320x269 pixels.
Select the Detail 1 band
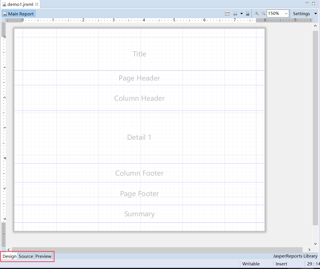pos(139,137)
